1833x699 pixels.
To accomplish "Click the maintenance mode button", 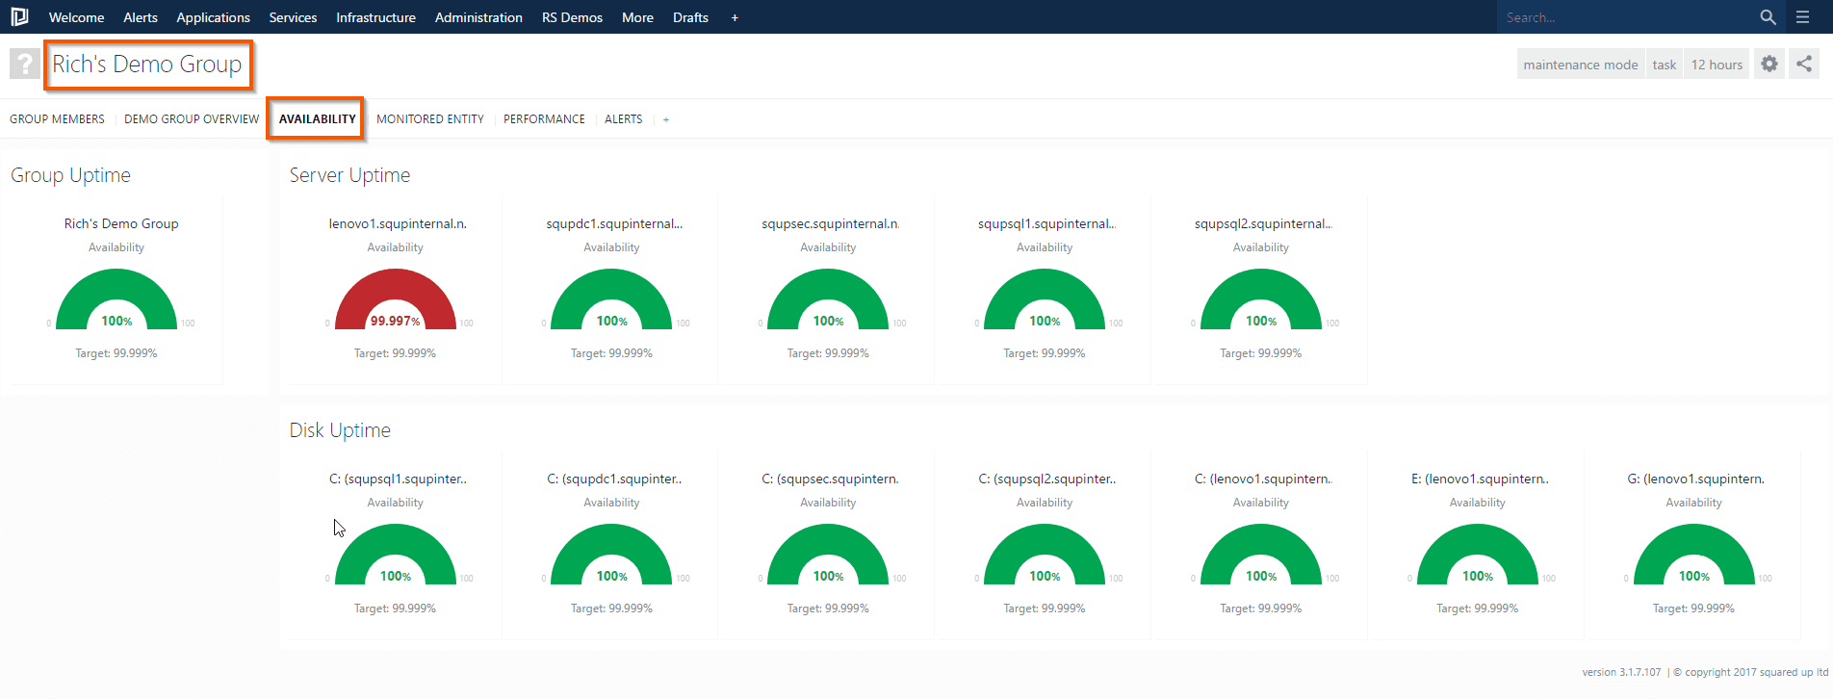I will tap(1580, 65).
